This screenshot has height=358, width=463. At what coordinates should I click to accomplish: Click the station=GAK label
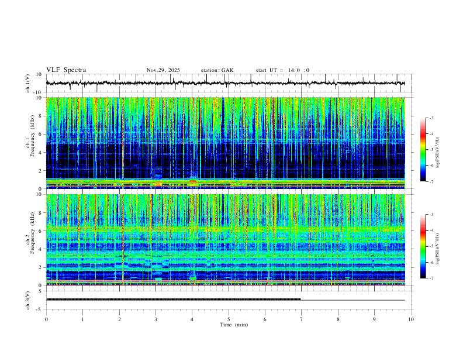coord(217,70)
